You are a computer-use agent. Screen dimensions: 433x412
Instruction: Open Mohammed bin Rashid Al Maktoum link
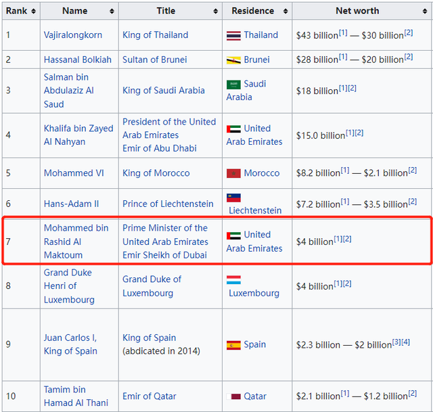(76, 242)
